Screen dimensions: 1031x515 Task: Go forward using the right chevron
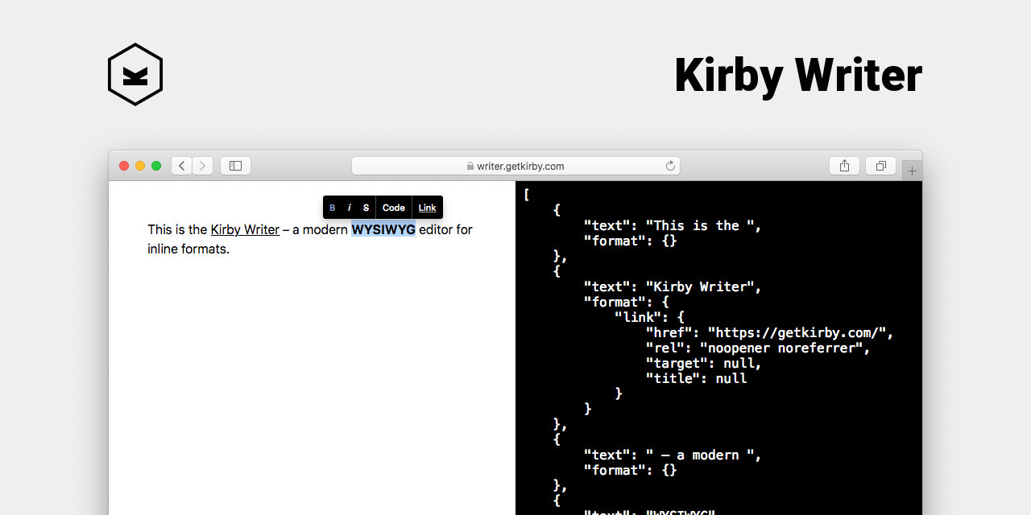click(x=202, y=165)
